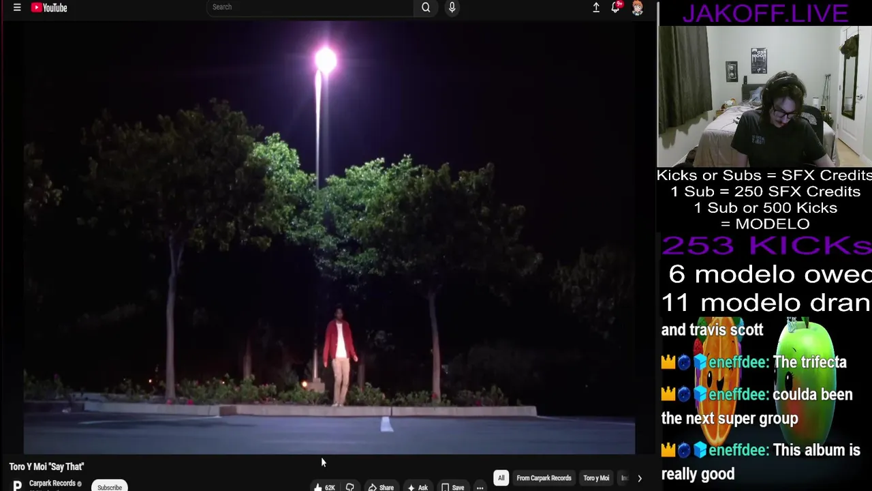Open the upload/create video icon
Image resolution: width=872 pixels, height=491 pixels.
[x=596, y=8]
